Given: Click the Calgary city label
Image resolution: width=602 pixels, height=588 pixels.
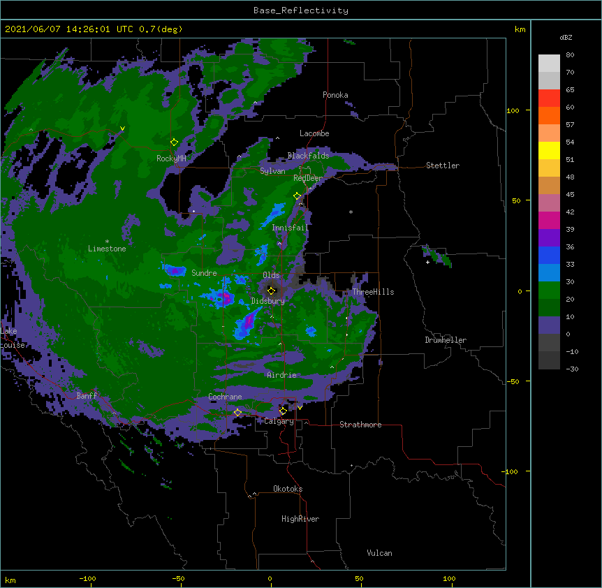Looking at the screenshot, I should point(279,421).
